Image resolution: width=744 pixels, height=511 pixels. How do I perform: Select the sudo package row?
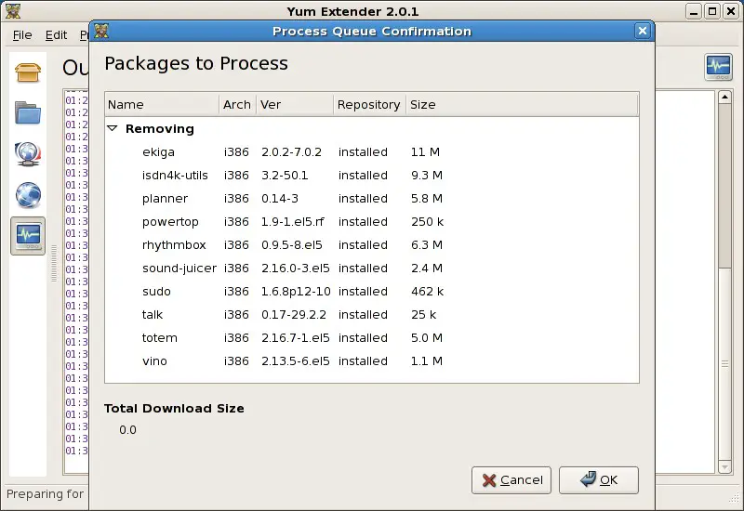click(156, 292)
